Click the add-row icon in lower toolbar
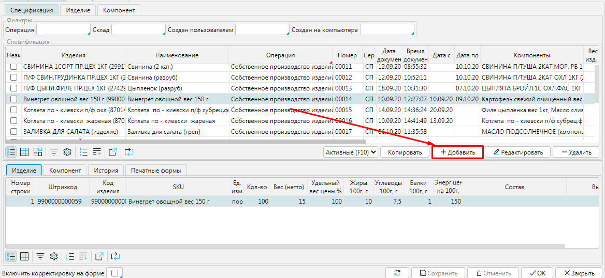This screenshot has width=605, height=278. 83,256
